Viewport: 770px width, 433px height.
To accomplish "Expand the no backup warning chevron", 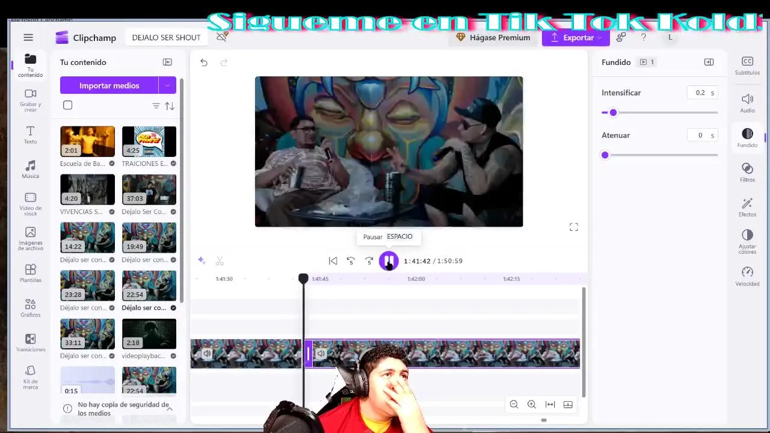I will (170, 409).
